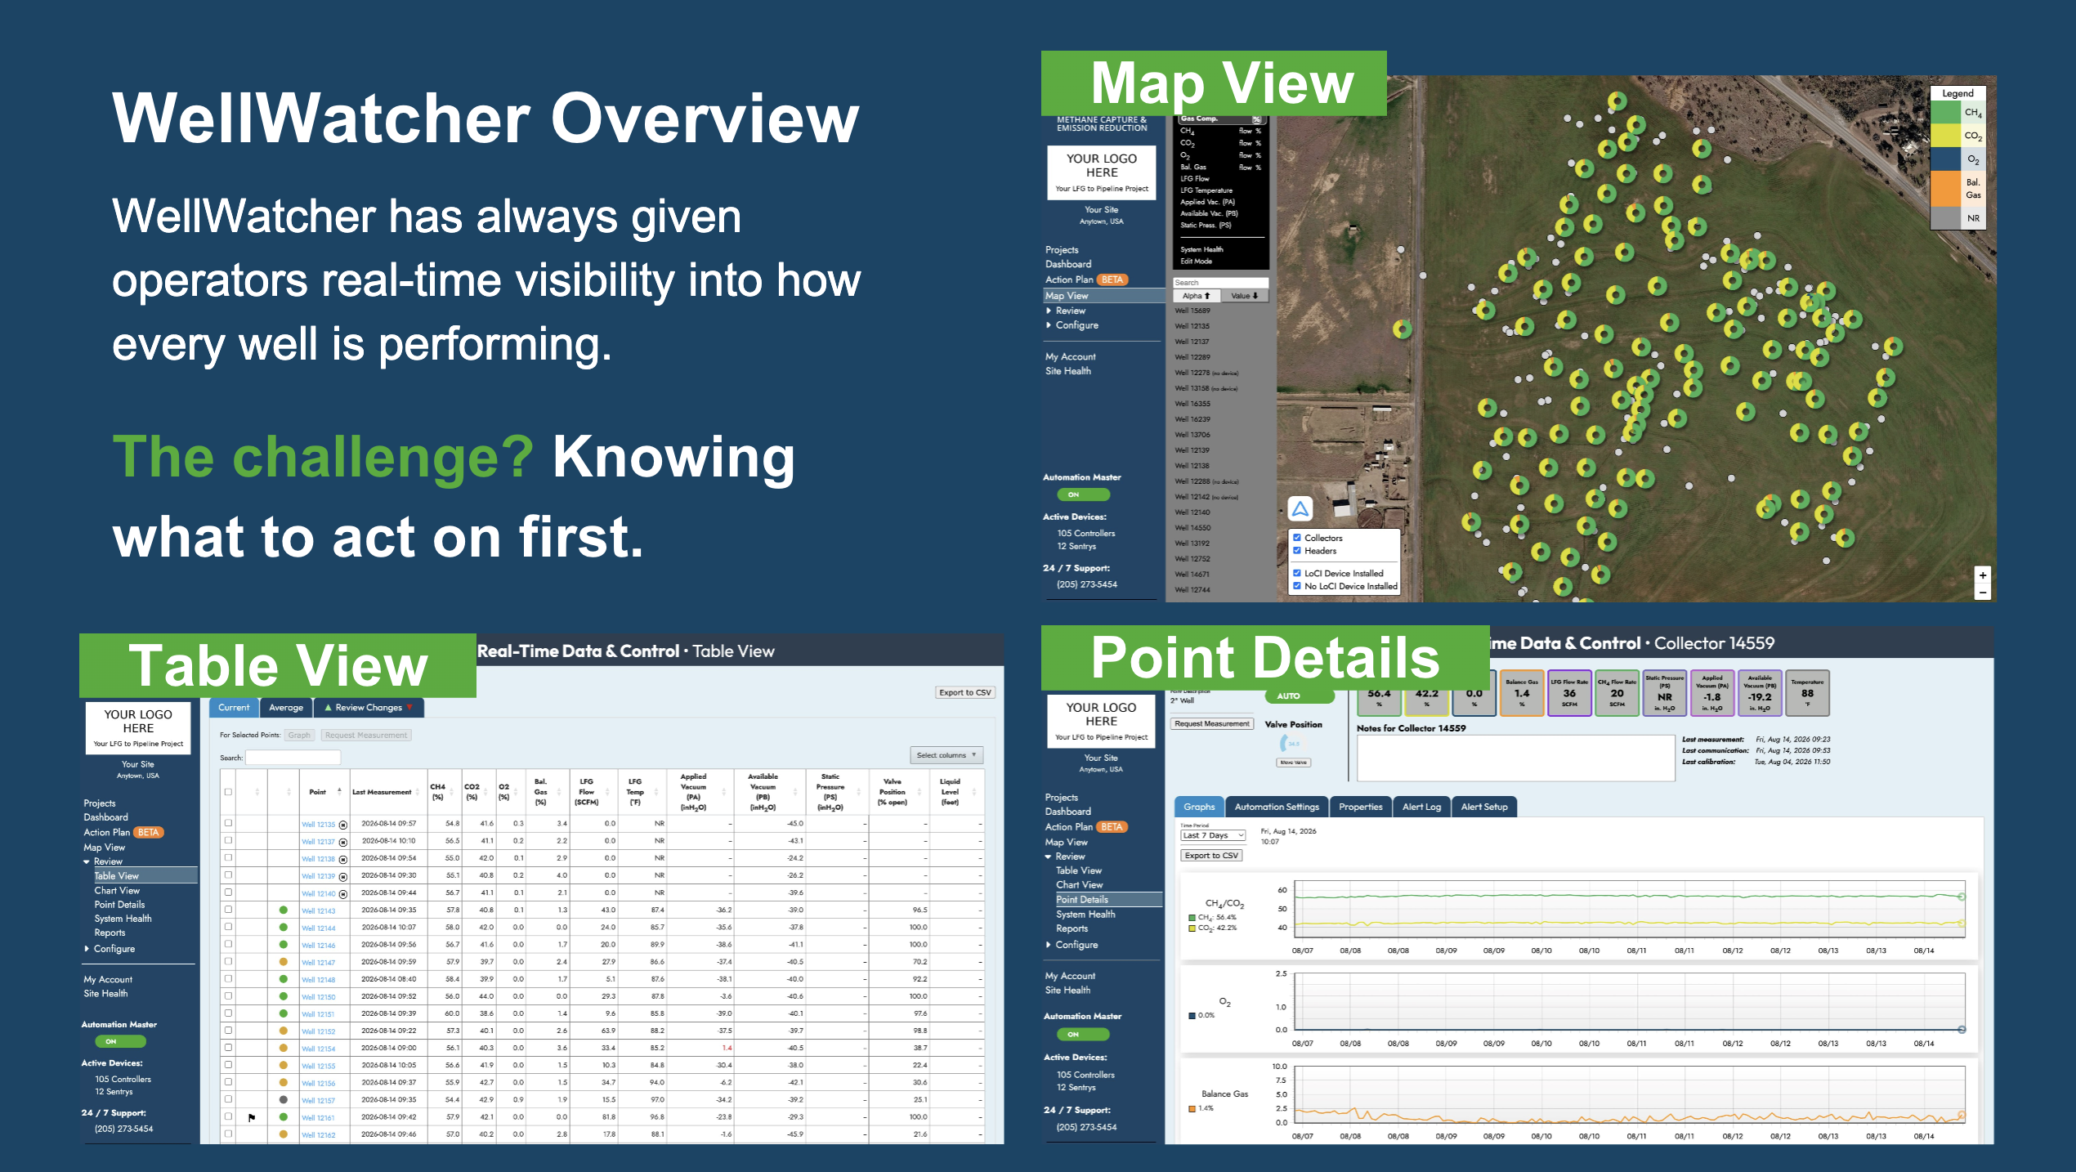
Task: Click the sort arrows on Last Measurement column
Action: point(418,792)
